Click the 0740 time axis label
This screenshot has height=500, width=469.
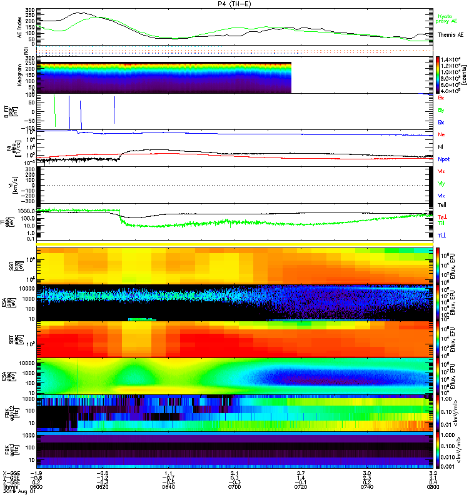pos(367,487)
